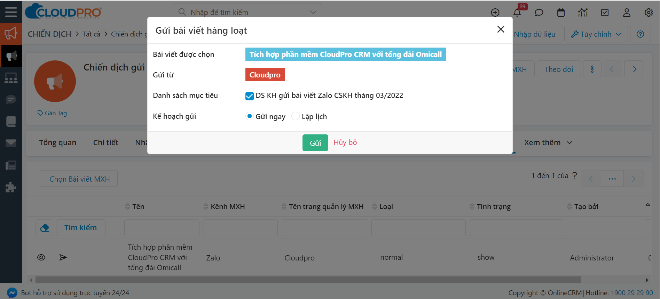This screenshot has width=660, height=299.
Task: Click the Chọn Bài viết MXH button
Action: pos(79,178)
